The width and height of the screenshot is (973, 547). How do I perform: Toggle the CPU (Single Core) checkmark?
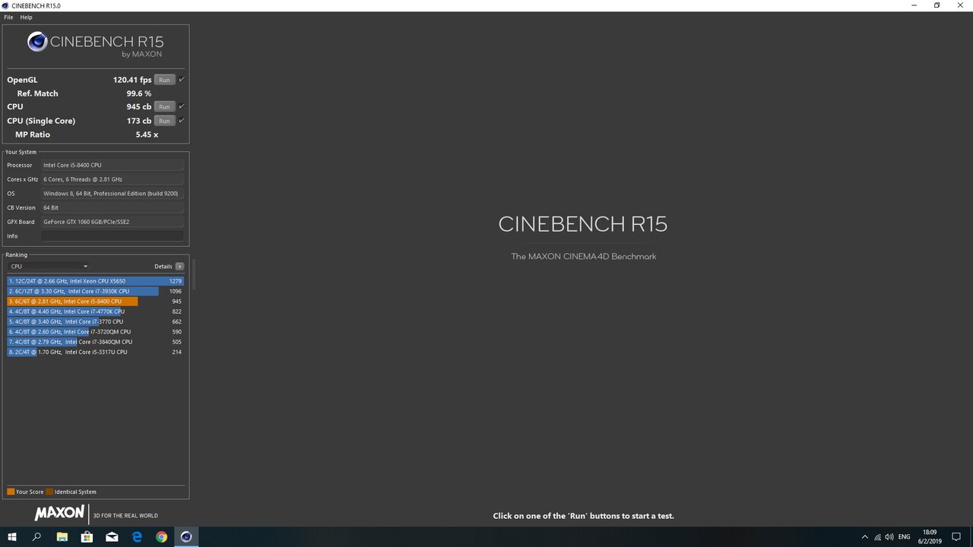[x=182, y=120]
